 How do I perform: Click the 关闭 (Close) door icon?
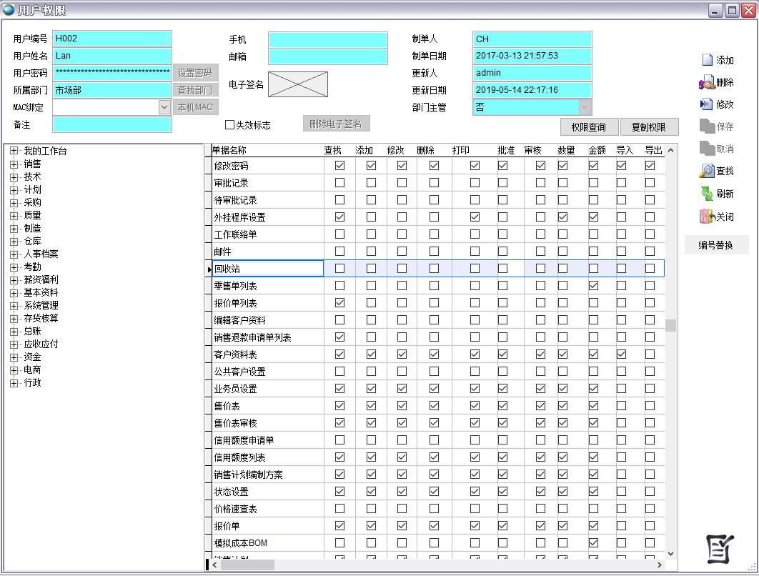[x=707, y=217]
